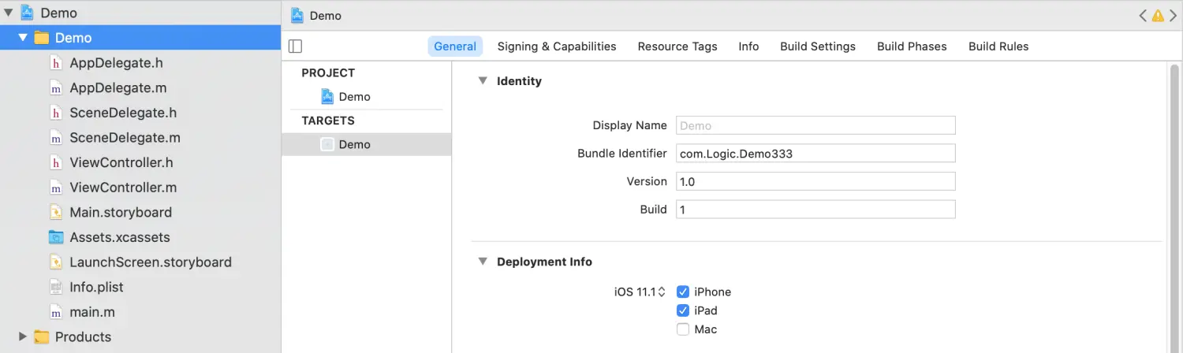This screenshot has width=1183, height=353.
Task: Click the Bundle Identifier text field
Action: 815,154
